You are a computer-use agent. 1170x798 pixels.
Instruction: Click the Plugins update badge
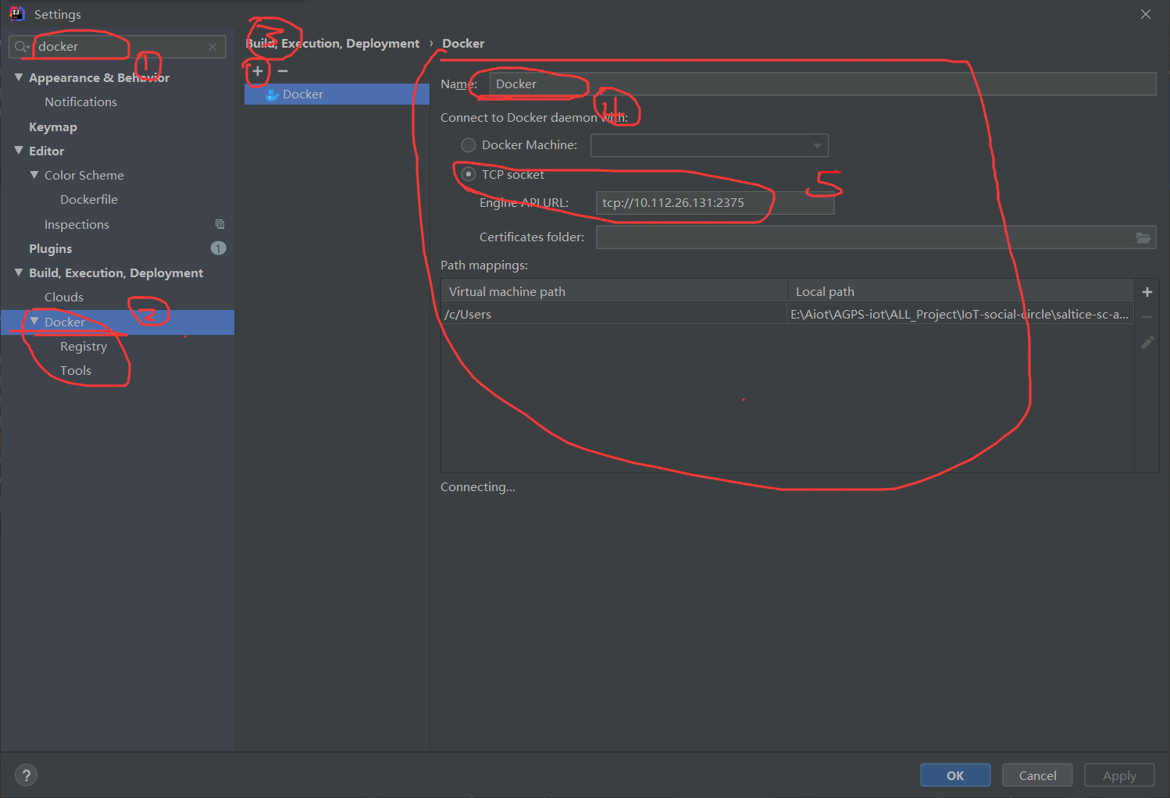coord(218,248)
